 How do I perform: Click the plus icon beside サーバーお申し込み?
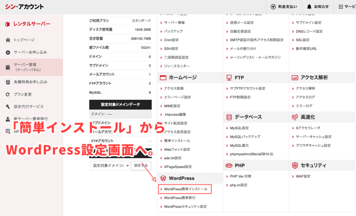(x=8, y=52)
